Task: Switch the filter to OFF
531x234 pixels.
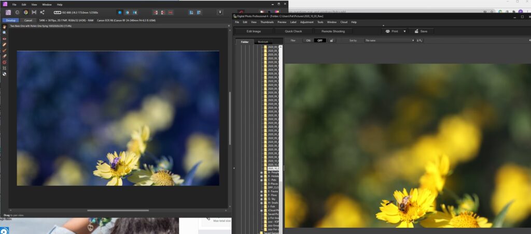Action: [x=320, y=40]
